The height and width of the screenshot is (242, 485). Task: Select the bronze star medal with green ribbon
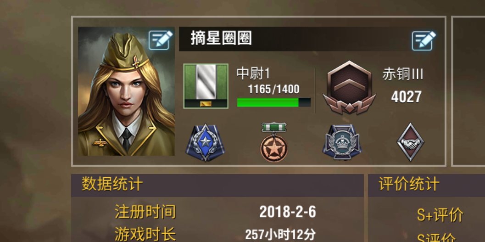(x=274, y=142)
